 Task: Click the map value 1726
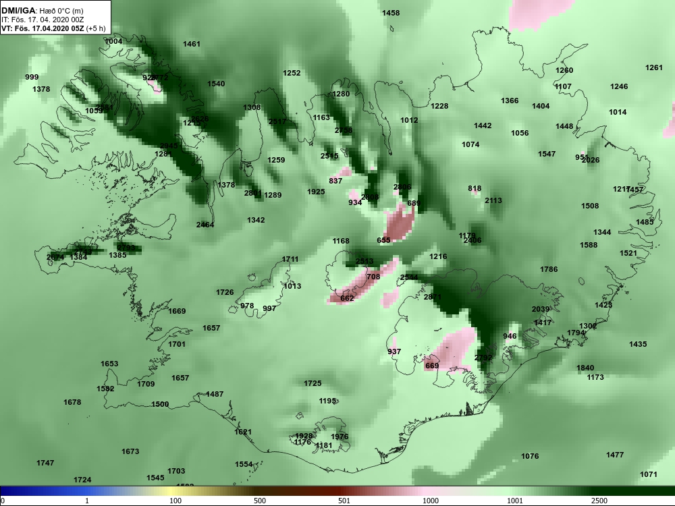click(x=225, y=293)
